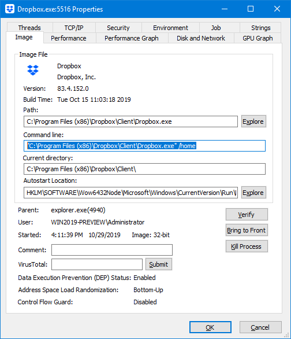Click Explore next to the Path field
This screenshot has width=291, height=339.
tap(253, 121)
